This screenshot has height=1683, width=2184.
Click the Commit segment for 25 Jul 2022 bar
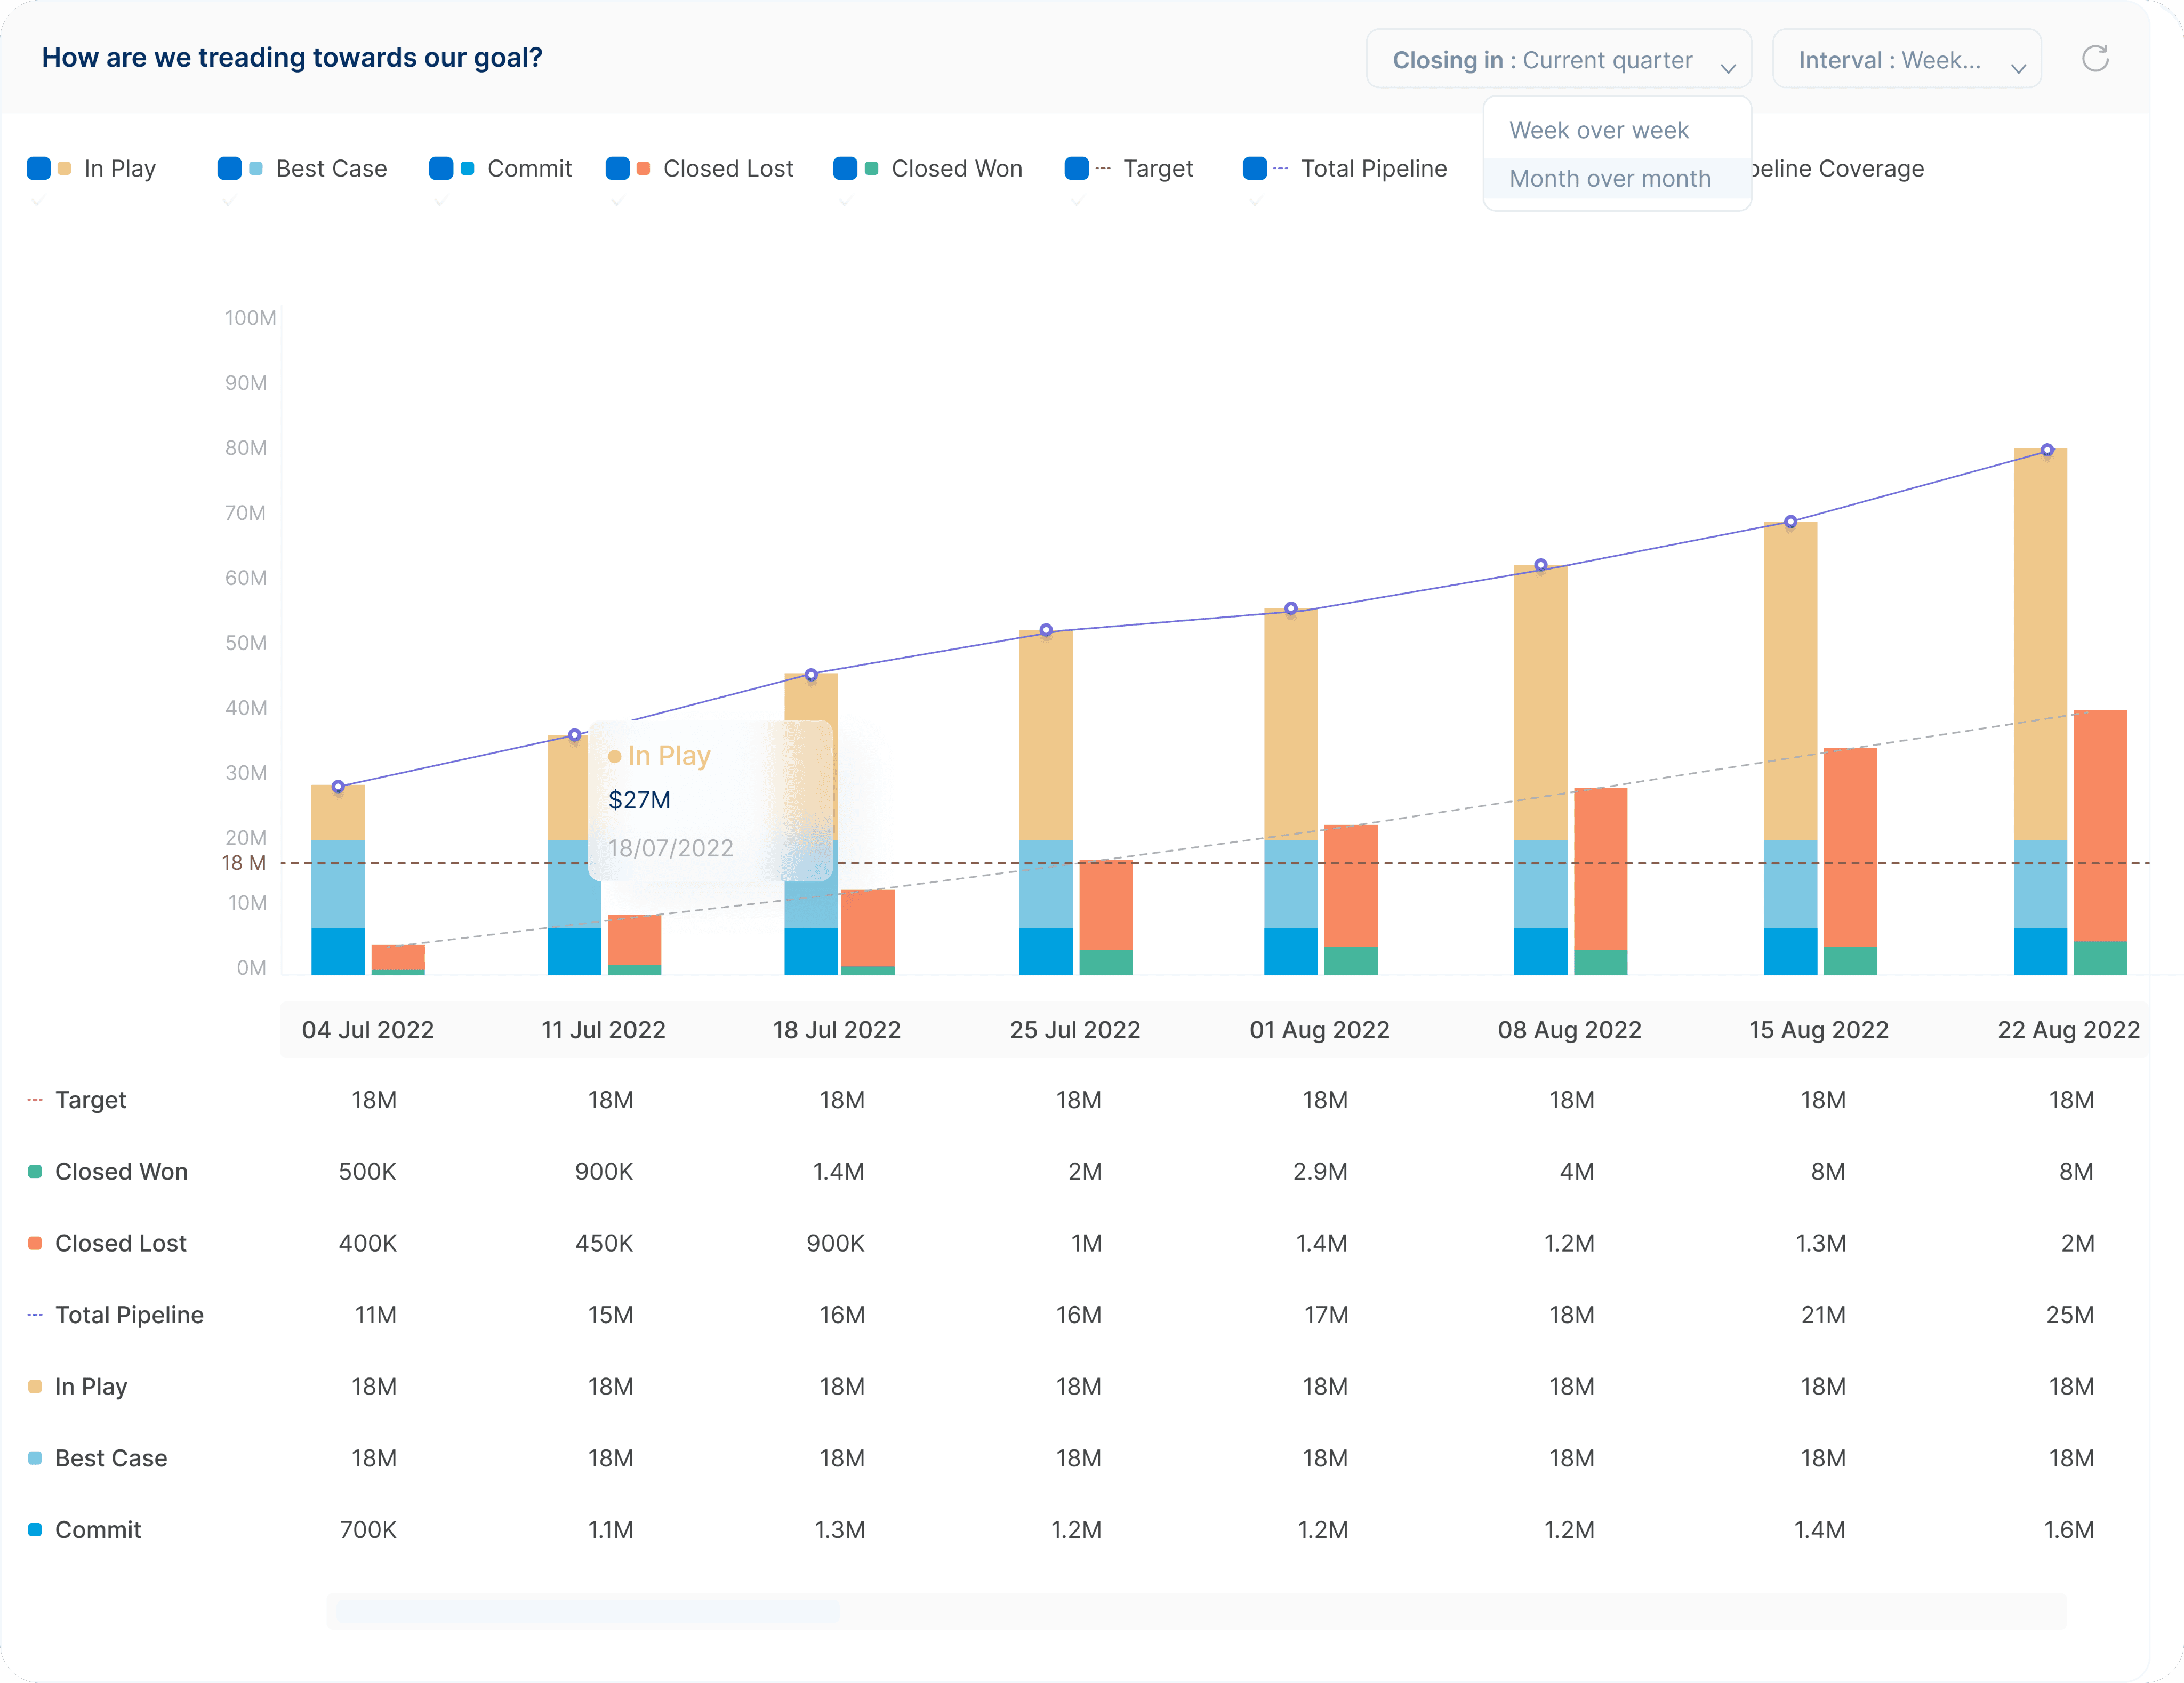(1046, 951)
